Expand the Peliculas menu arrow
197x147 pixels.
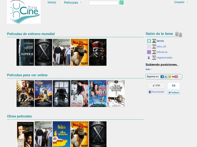[81, 2]
